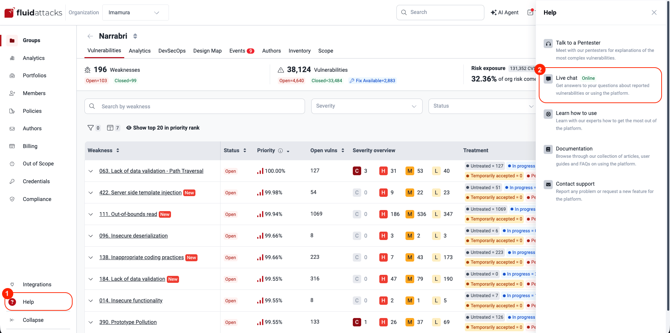670x333 pixels.
Task: Click the Search by weakness input field
Action: 194,106
